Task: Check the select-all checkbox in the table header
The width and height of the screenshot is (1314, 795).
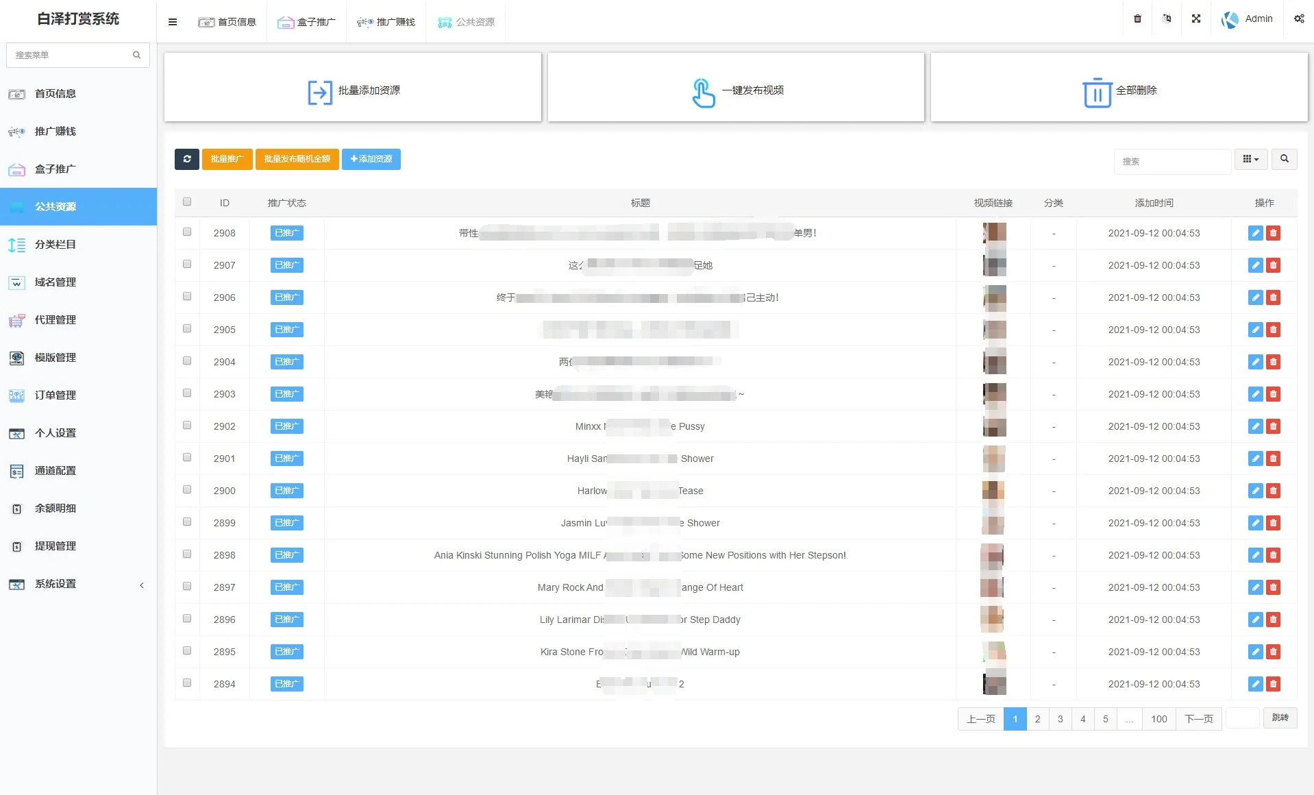Action: pyautogui.click(x=187, y=202)
